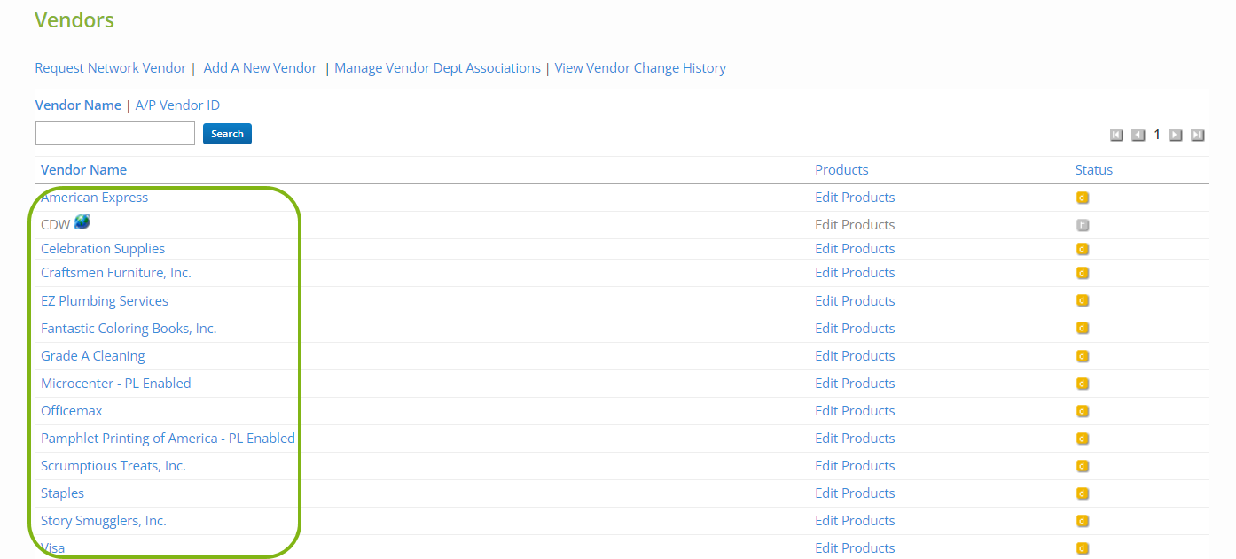
Task: Switch search mode to A/P Vendor ID
Action: click(x=177, y=105)
